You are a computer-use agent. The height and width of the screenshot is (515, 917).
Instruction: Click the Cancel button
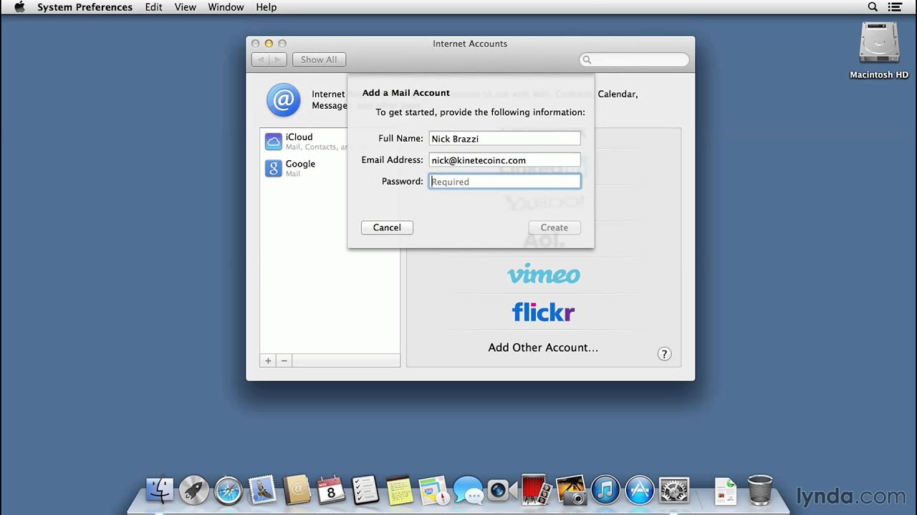[x=387, y=227]
